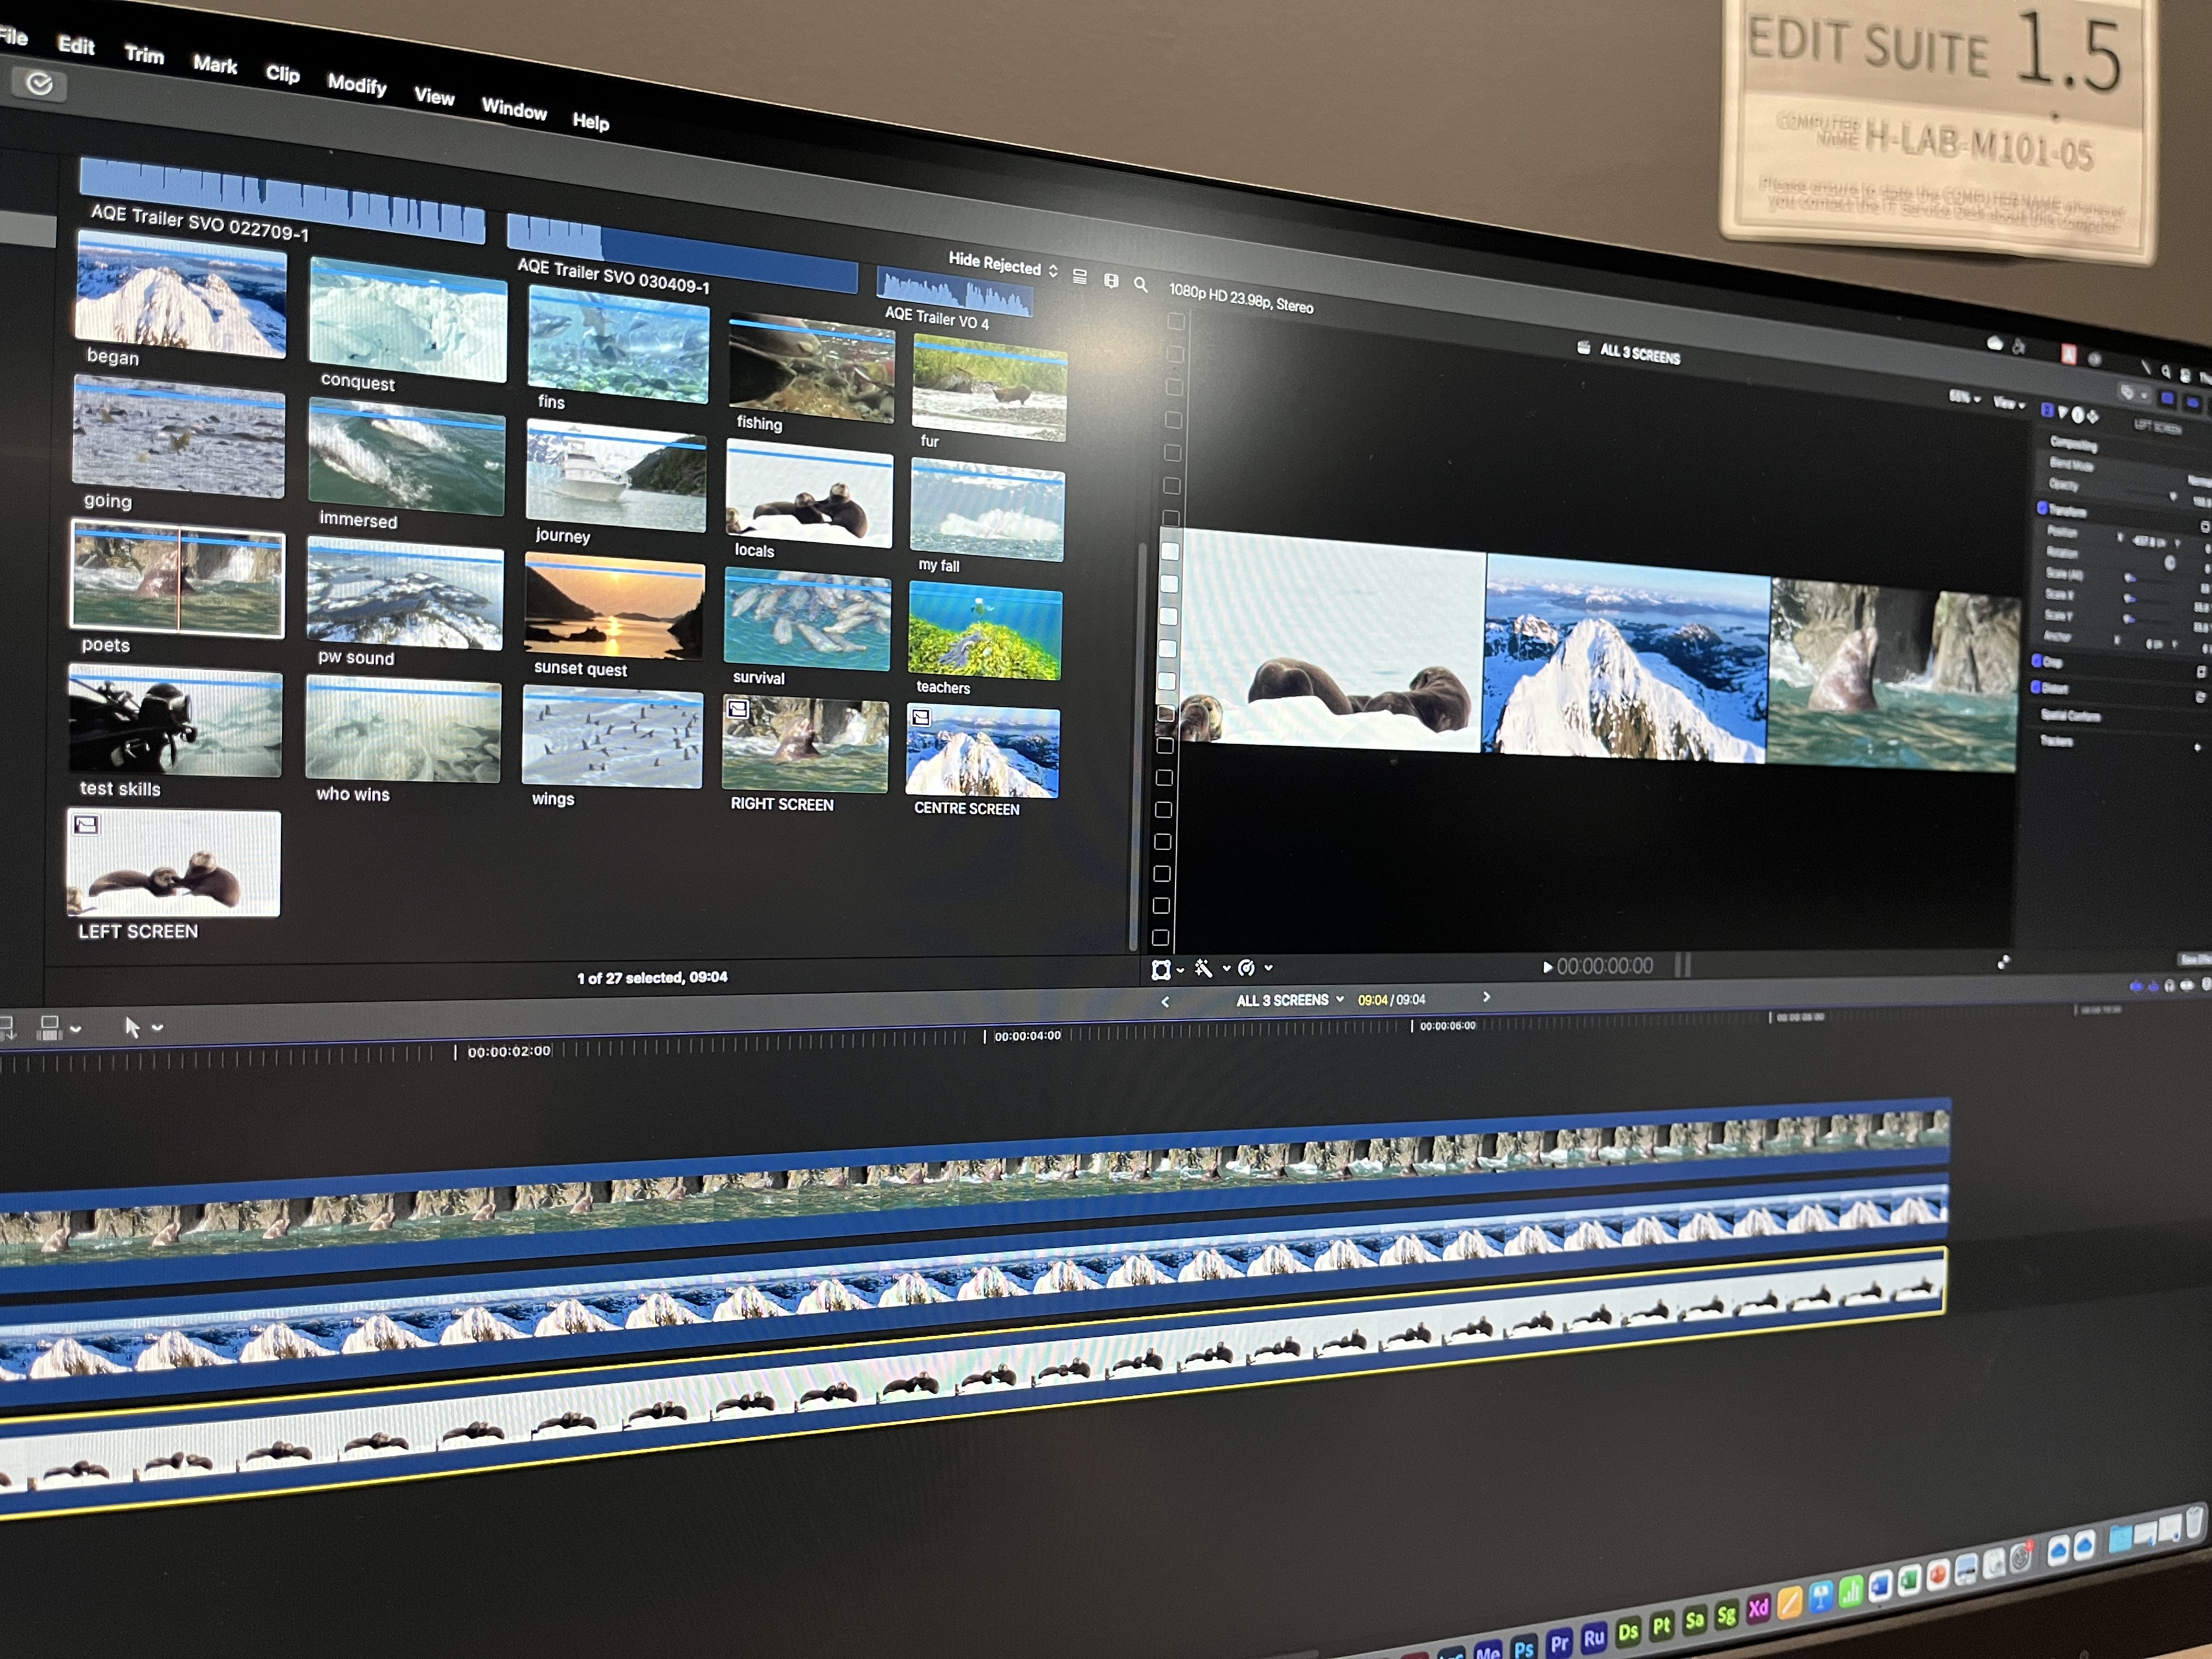Screen dimensions: 2212x1659
Task: Expand the Transform tool dropdown arrow
Action: pyautogui.click(x=1180, y=970)
